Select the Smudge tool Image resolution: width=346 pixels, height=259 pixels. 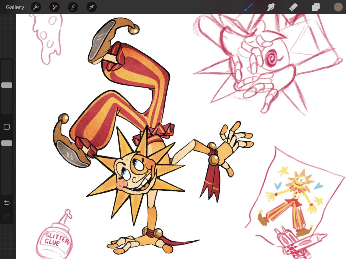(x=271, y=7)
